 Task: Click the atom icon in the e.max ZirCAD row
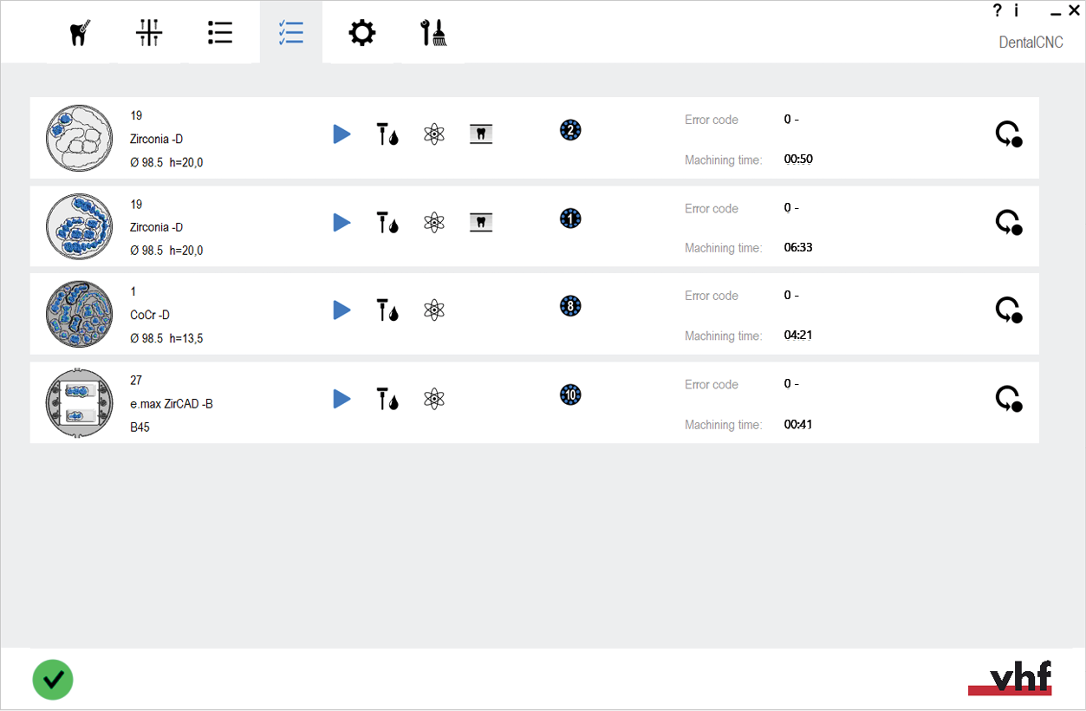[x=434, y=399]
